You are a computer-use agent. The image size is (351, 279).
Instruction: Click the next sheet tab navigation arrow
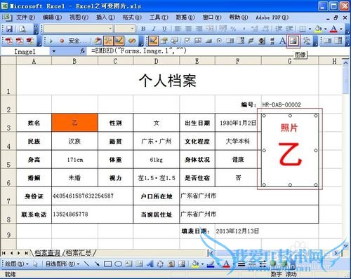tap(18, 253)
